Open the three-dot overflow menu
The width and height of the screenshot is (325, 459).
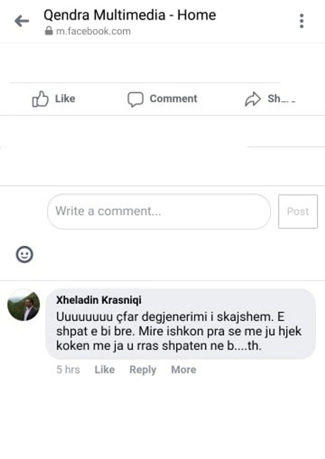pyautogui.click(x=301, y=21)
